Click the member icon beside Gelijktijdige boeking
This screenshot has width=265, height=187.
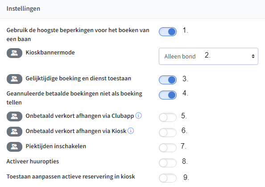click(x=14, y=79)
